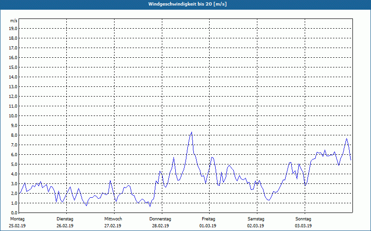Image resolution: width=371 pixels, height=231 pixels.
Task: Click the date 01.03.19
Action: click(208, 226)
